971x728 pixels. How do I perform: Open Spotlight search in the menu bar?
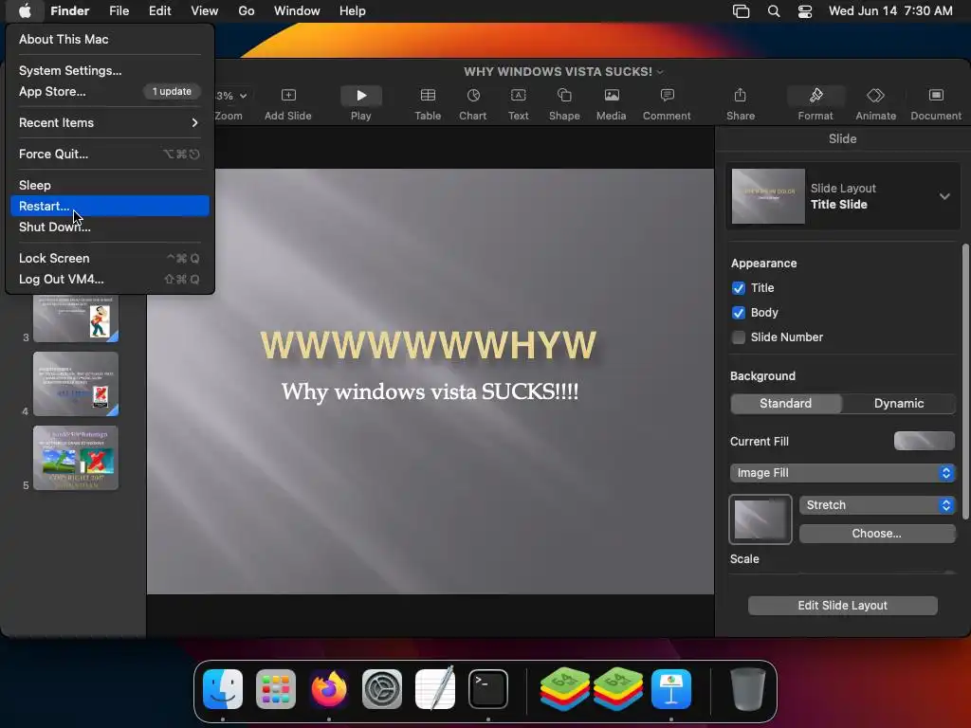(x=774, y=10)
